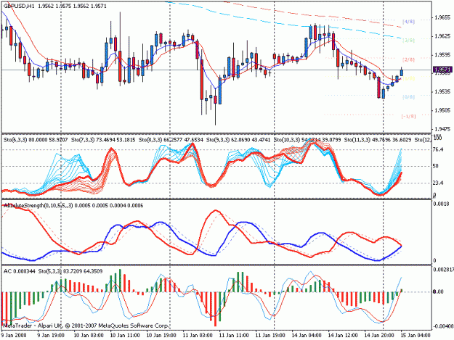The width and height of the screenshot is (454, 340).
Task: Select the -0.00408 AC scale value
Action: tap(443, 326)
